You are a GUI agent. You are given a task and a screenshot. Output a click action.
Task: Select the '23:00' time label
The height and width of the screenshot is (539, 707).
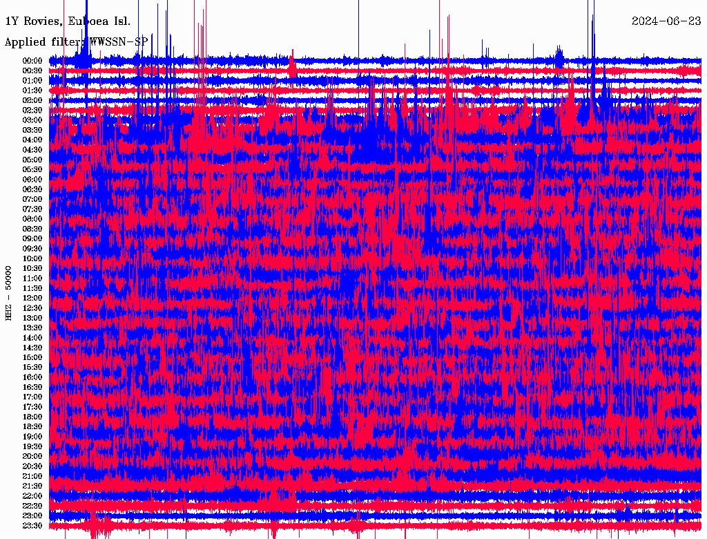[32, 516]
